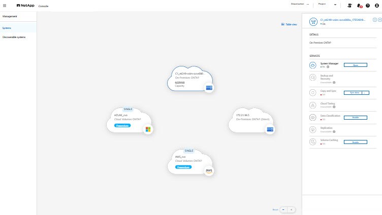Open System Manager with the Open button

356,65
